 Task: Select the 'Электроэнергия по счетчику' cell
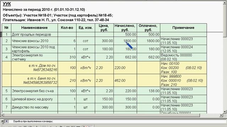34,57
